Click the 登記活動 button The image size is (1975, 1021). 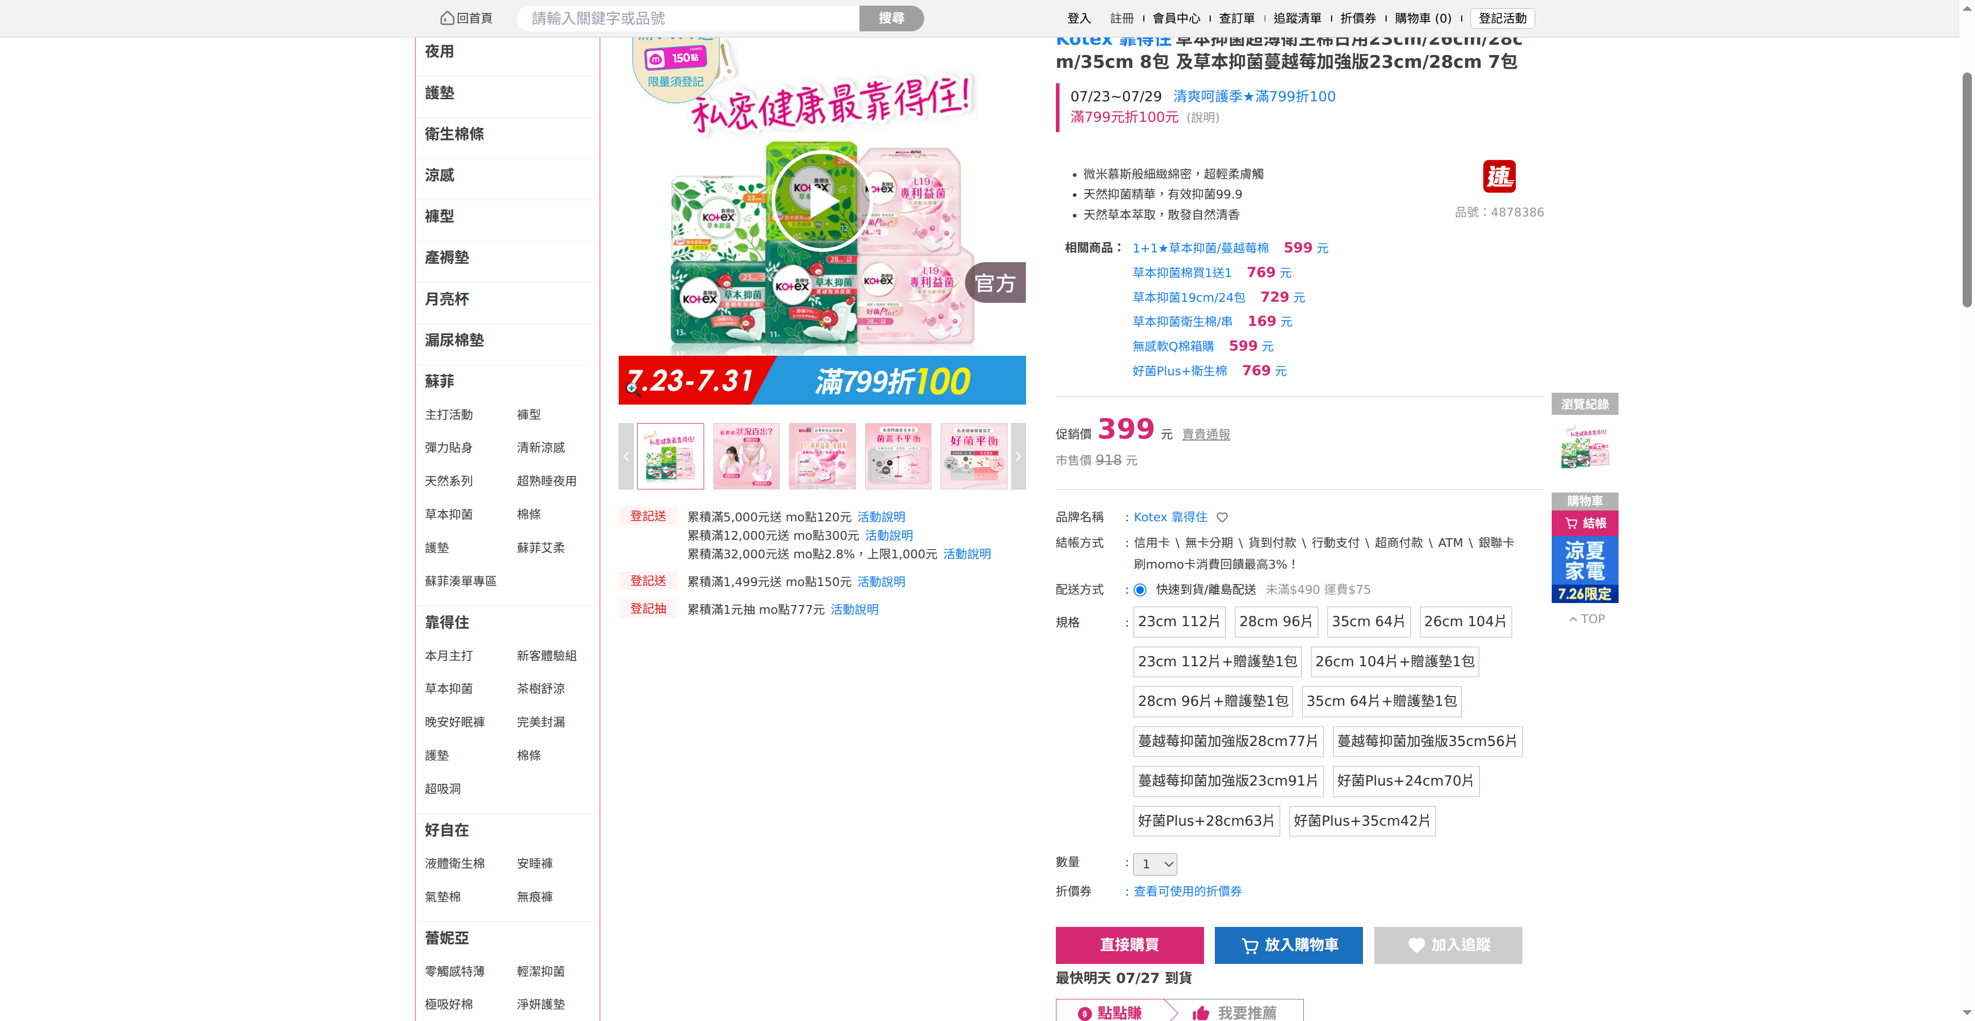[1503, 17]
